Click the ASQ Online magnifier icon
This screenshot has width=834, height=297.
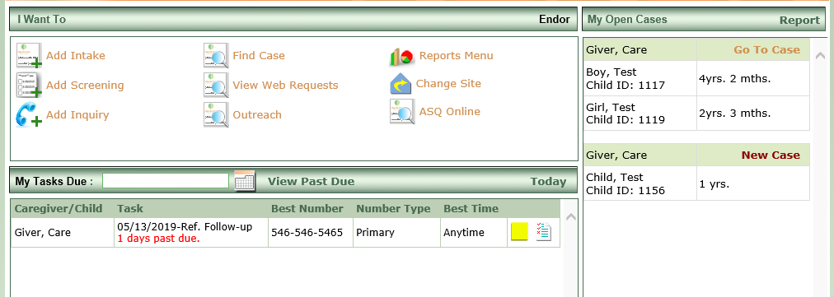point(402,112)
